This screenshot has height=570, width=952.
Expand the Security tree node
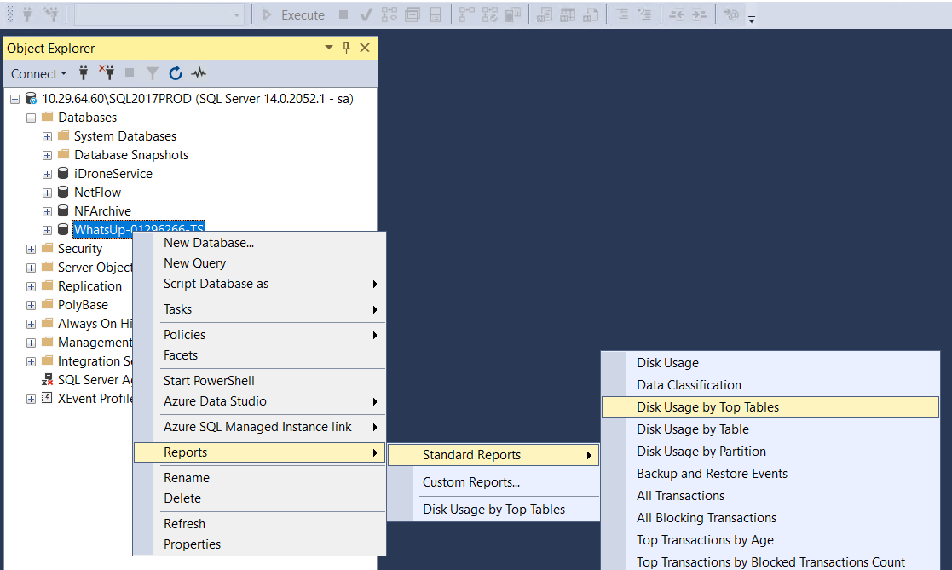(31, 248)
